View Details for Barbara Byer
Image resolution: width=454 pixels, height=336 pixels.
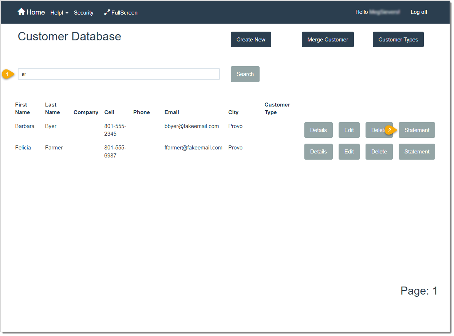(318, 130)
